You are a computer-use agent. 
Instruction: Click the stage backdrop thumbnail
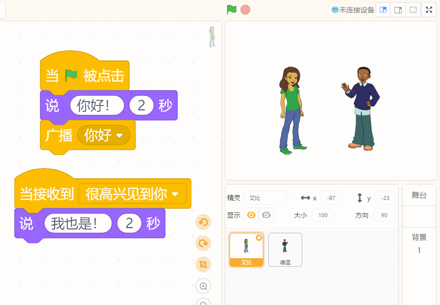click(x=419, y=216)
